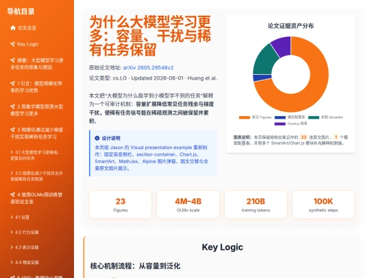
Task: Toggle 机制 SmartArt green legend swatch
Action: pos(314,117)
